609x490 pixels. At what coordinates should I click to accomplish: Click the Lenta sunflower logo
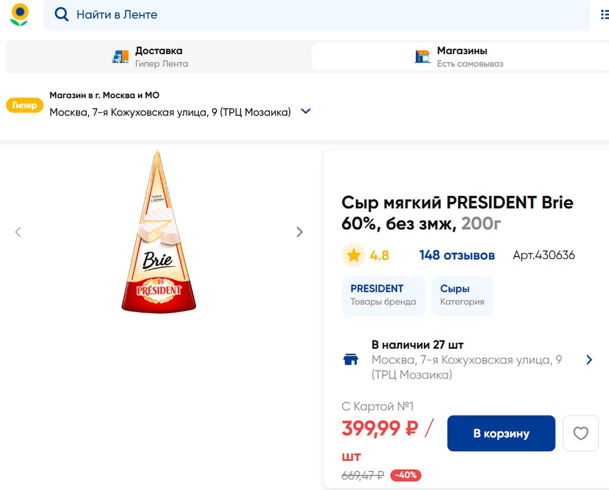tap(19, 14)
